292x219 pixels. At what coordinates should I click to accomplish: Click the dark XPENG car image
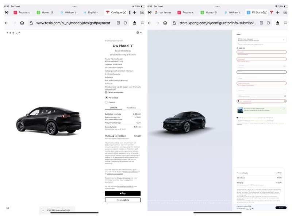point(184,122)
